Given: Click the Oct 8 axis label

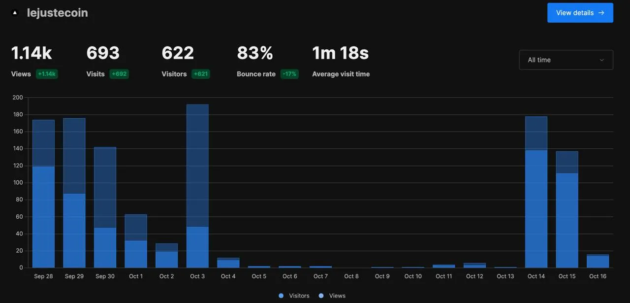Looking at the screenshot, I should coord(351,276).
